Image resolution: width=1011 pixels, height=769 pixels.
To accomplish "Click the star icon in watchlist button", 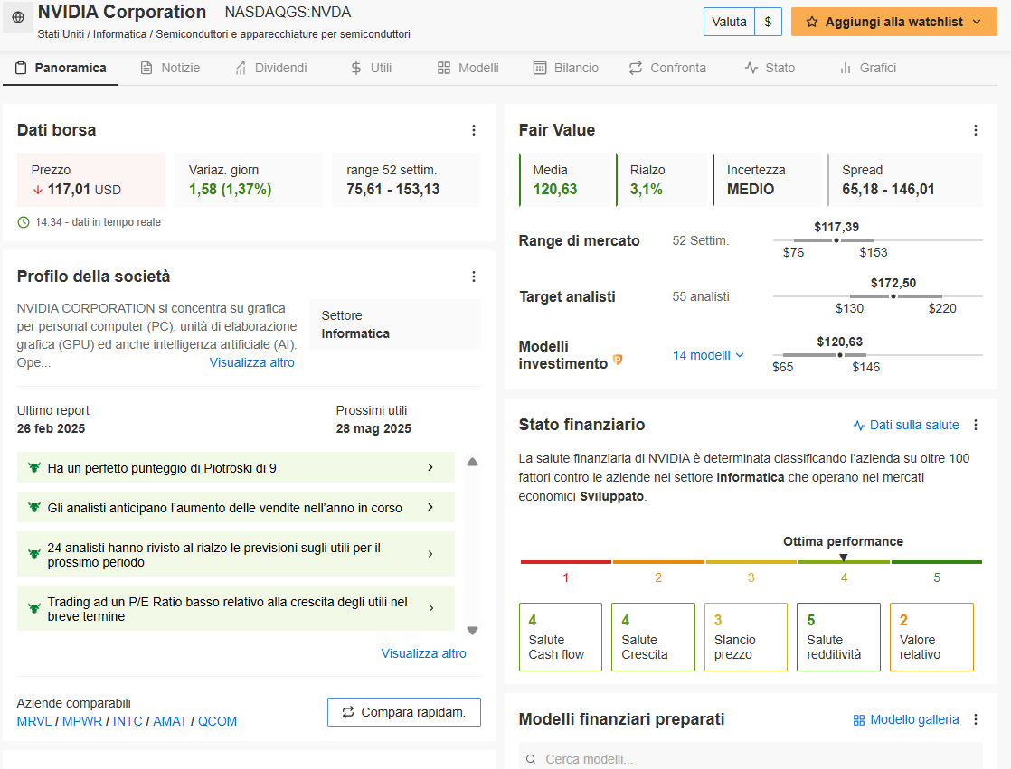I will 812,22.
